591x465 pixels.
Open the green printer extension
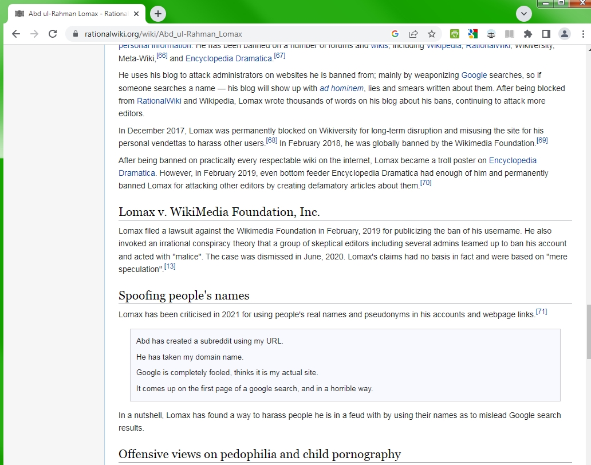pos(455,34)
